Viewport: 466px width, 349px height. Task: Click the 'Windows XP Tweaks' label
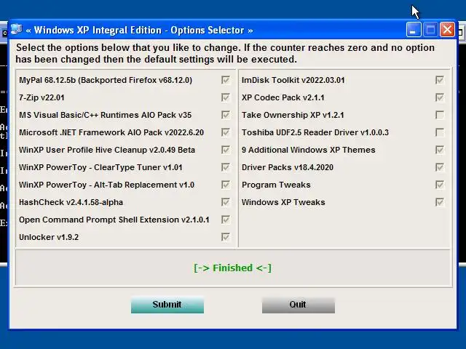pyautogui.click(x=283, y=202)
